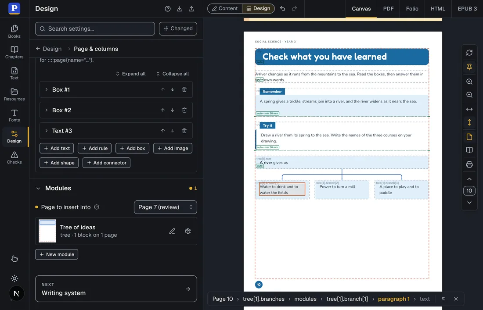
Task: Redo the last action
Action: point(294,9)
